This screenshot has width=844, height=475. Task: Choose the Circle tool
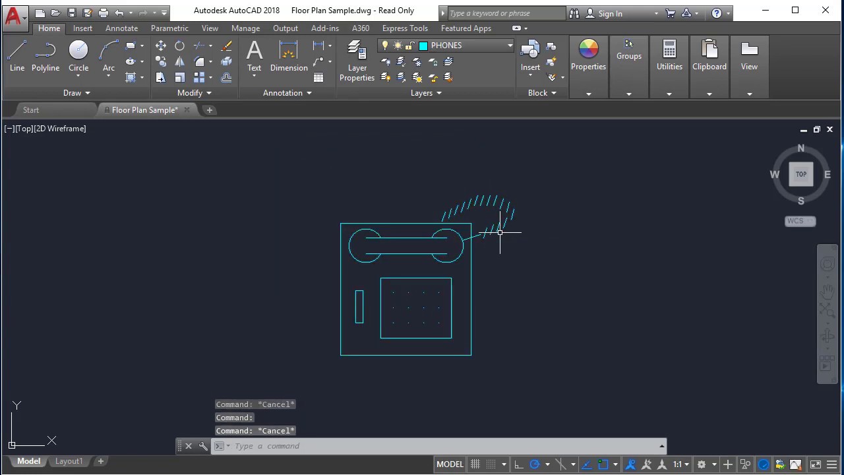point(78,56)
